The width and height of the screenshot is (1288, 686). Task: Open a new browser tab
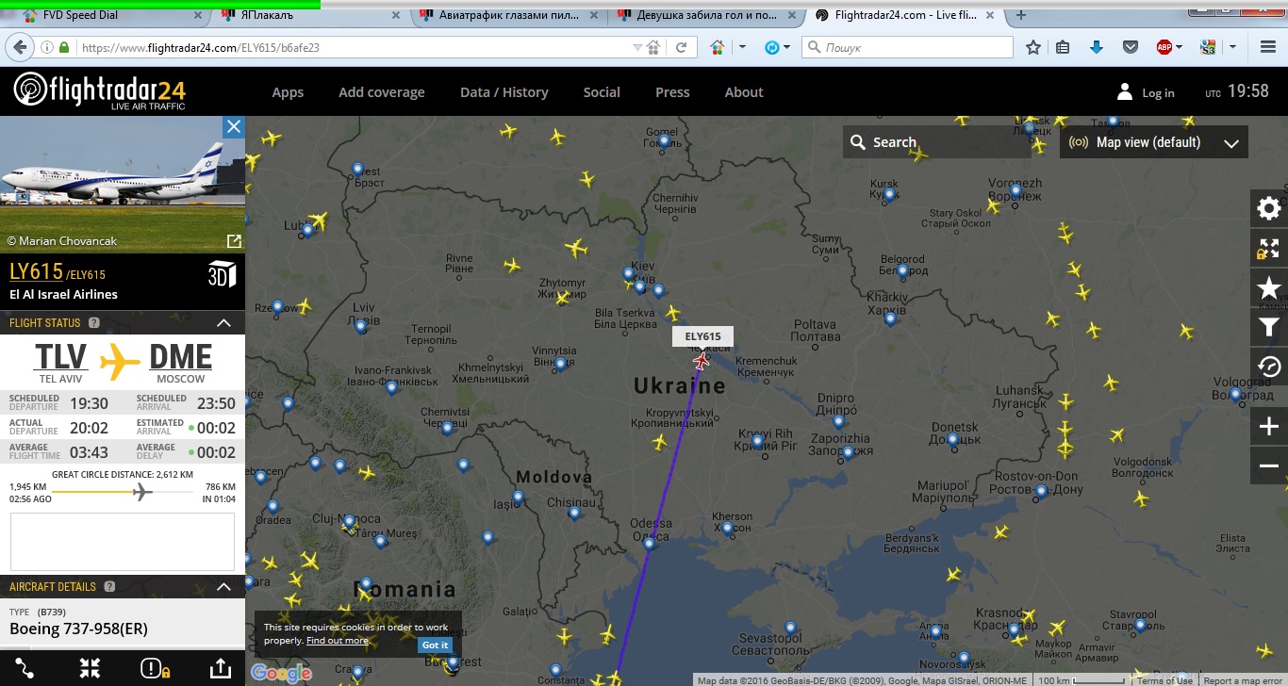(1021, 15)
